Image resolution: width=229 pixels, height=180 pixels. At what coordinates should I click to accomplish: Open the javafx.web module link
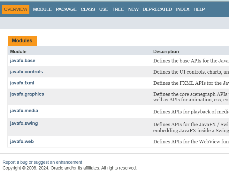22,141
